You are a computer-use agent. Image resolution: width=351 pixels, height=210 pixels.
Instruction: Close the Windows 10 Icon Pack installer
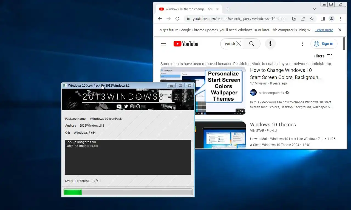pos(189,86)
